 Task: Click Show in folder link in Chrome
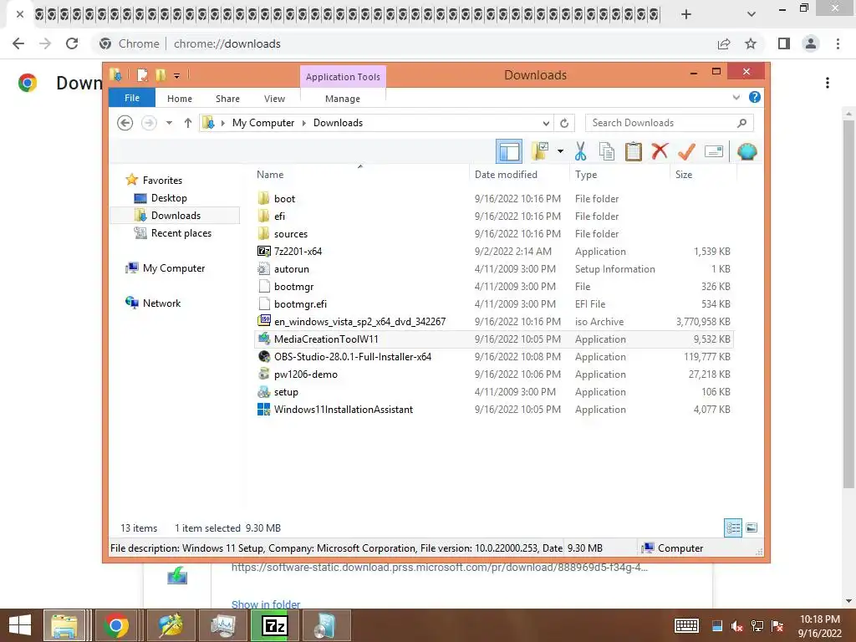pos(265,604)
